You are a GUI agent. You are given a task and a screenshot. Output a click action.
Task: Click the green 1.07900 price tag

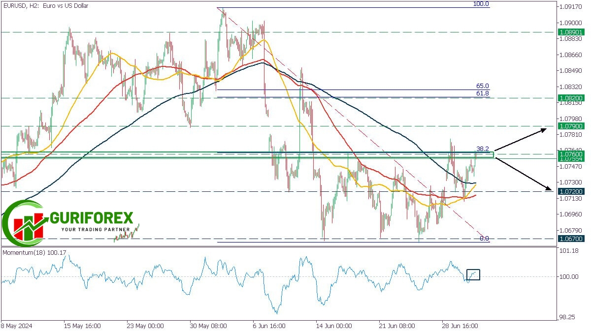pyautogui.click(x=571, y=126)
